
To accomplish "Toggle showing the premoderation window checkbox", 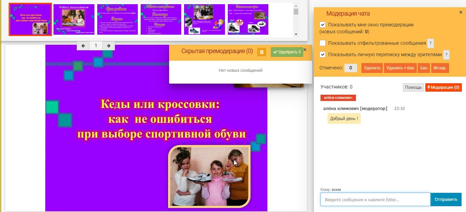I will pyautogui.click(x=323, y=25).
